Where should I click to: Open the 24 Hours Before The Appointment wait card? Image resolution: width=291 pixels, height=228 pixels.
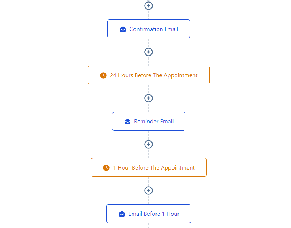pyautogui.click(x=149, y=75)
